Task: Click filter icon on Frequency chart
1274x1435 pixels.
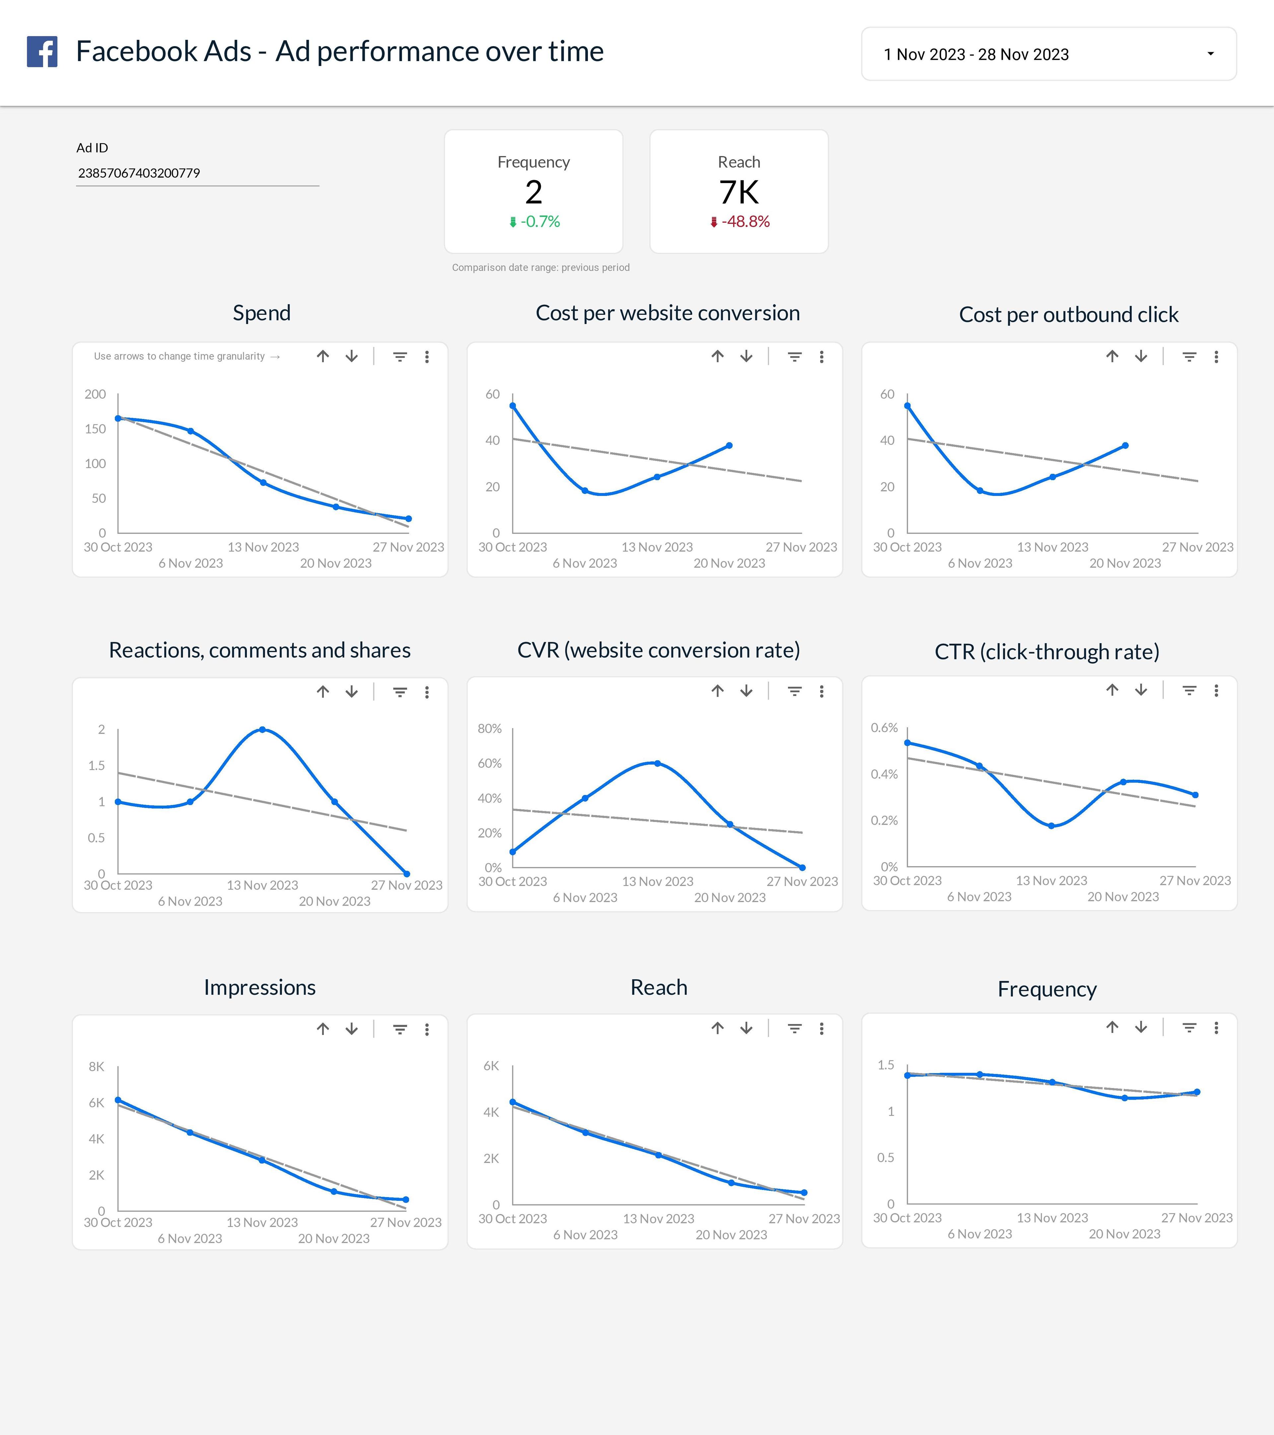Action: click(1189, 1028)
